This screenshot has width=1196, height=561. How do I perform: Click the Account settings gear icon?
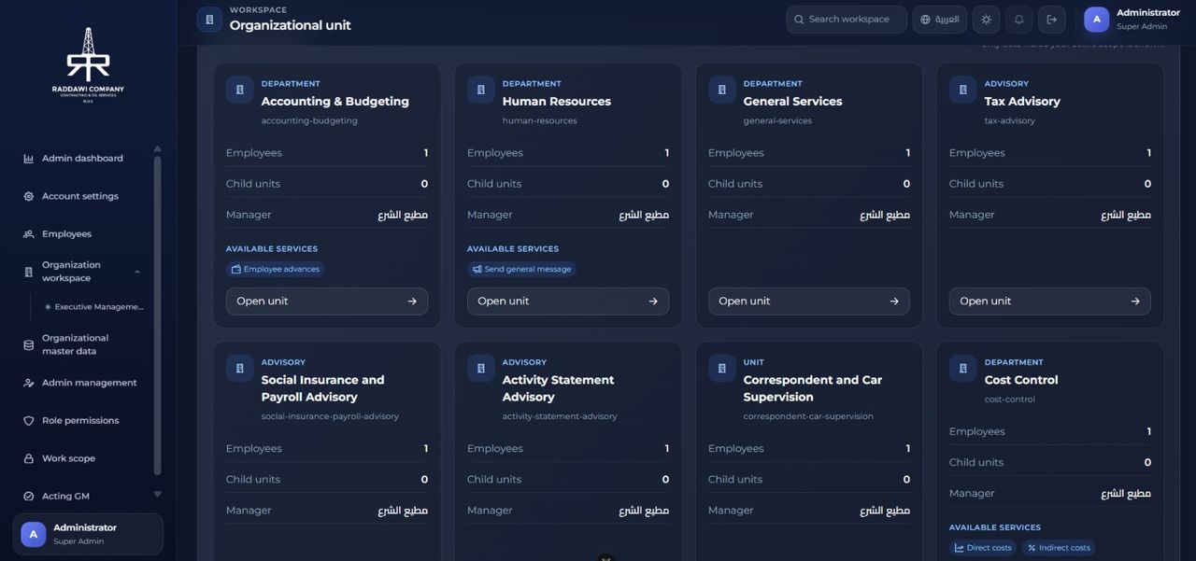pyautogui.click(x=28, y=196)
